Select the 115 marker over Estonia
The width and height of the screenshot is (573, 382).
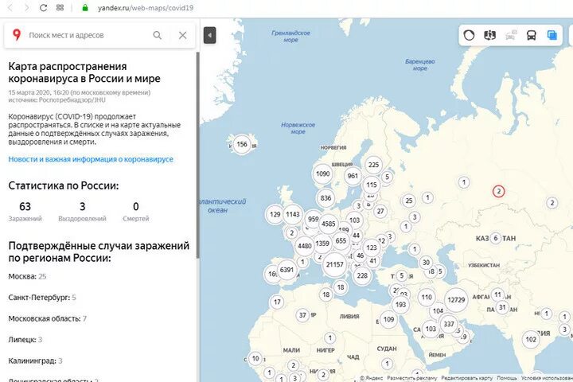tap(372, 185)
